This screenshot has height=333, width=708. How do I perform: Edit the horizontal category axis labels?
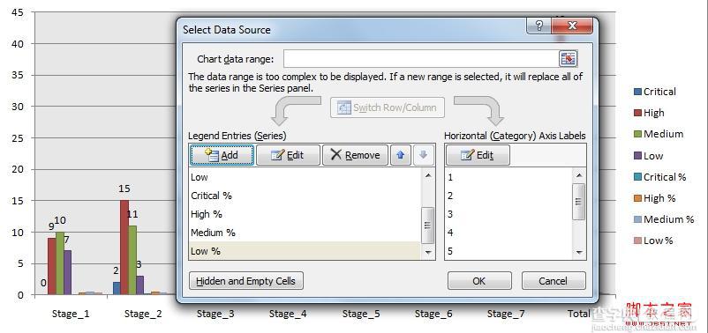pyautogui.click(x=478, y=155)
